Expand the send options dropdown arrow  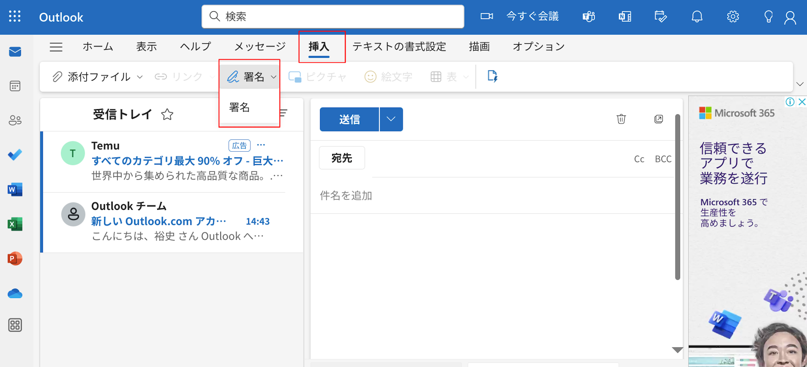[x=391, y=119]
